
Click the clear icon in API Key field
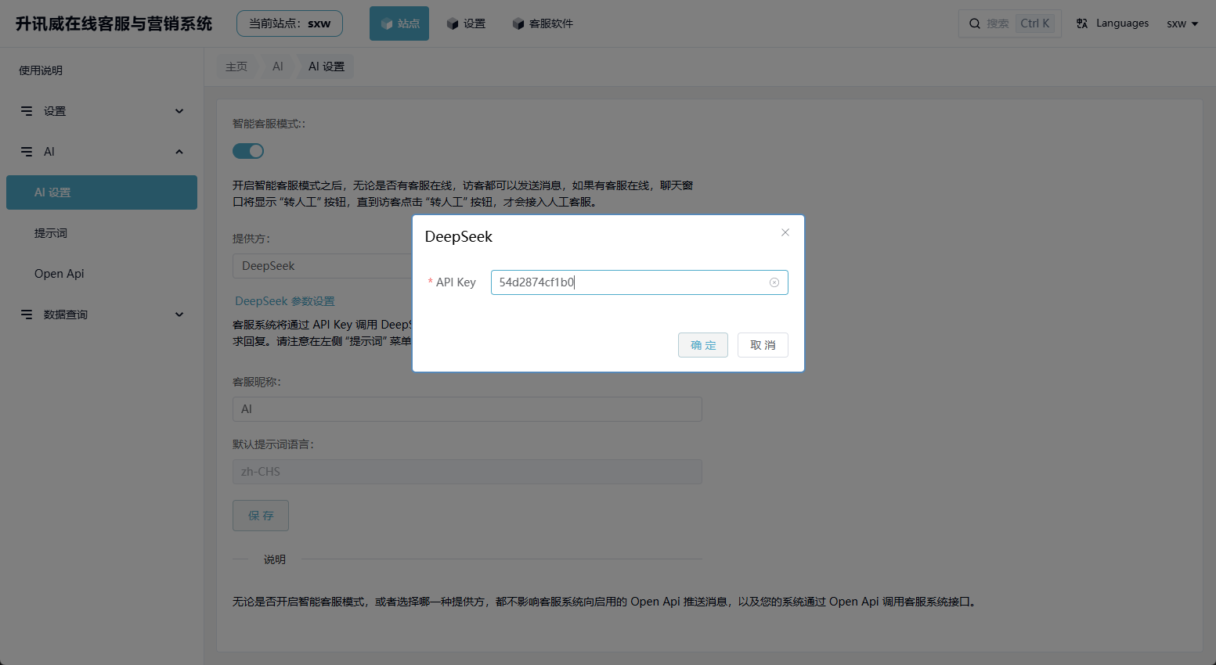pos(774,282)
